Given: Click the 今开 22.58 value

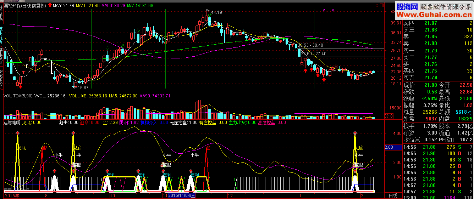Looking at the screenshot, I should (466, 85).
